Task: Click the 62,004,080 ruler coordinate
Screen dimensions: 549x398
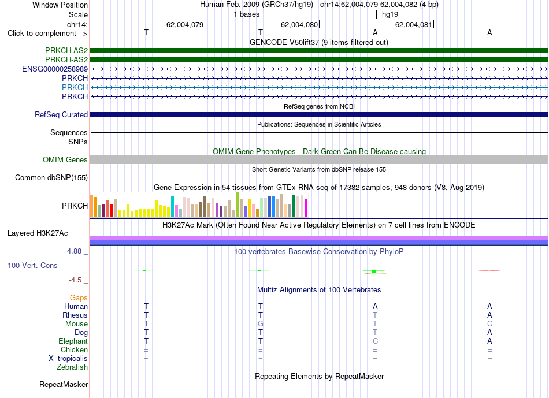Action: click(299, 24)
